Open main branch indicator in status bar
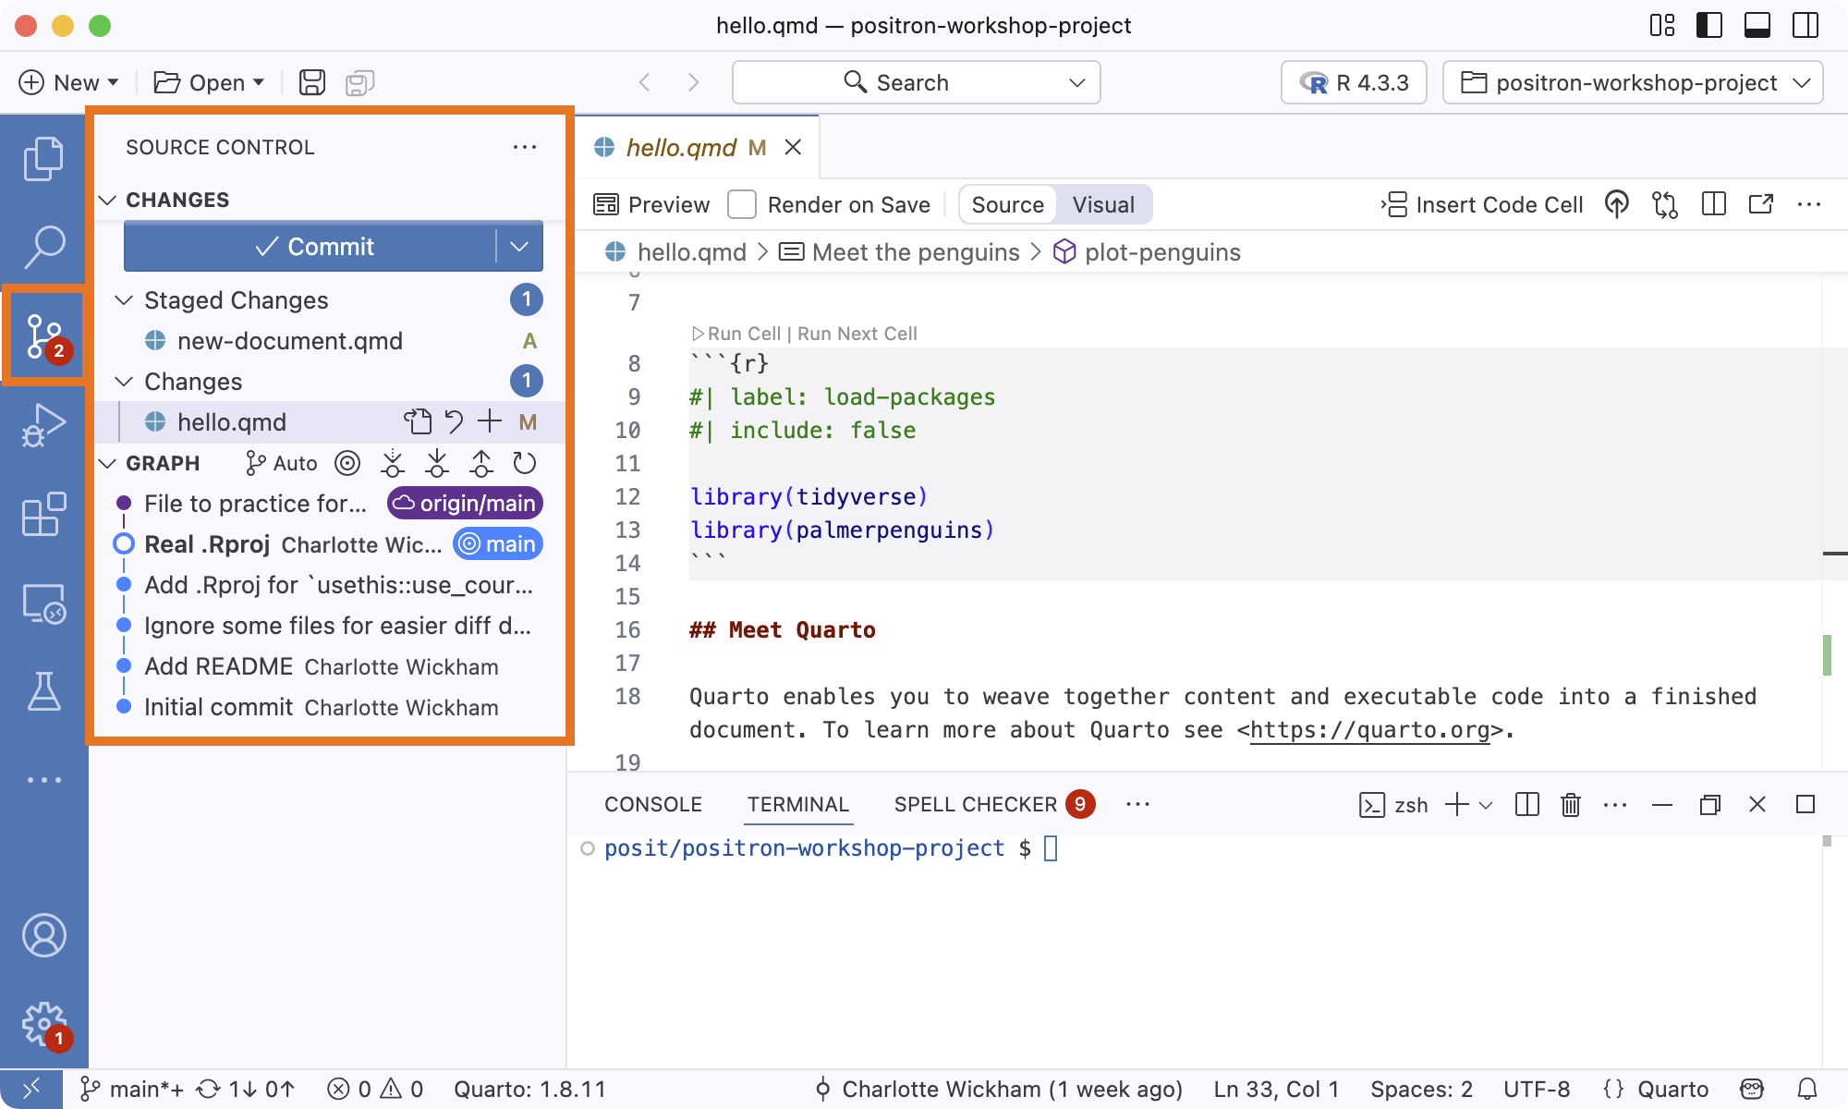Image resolution: width=1848 pixels, height=1109 pixels. 132,1090
